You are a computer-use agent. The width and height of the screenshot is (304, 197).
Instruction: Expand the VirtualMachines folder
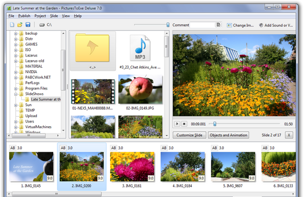15,127
